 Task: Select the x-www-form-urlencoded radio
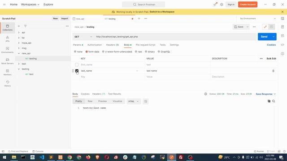[103, 52]
